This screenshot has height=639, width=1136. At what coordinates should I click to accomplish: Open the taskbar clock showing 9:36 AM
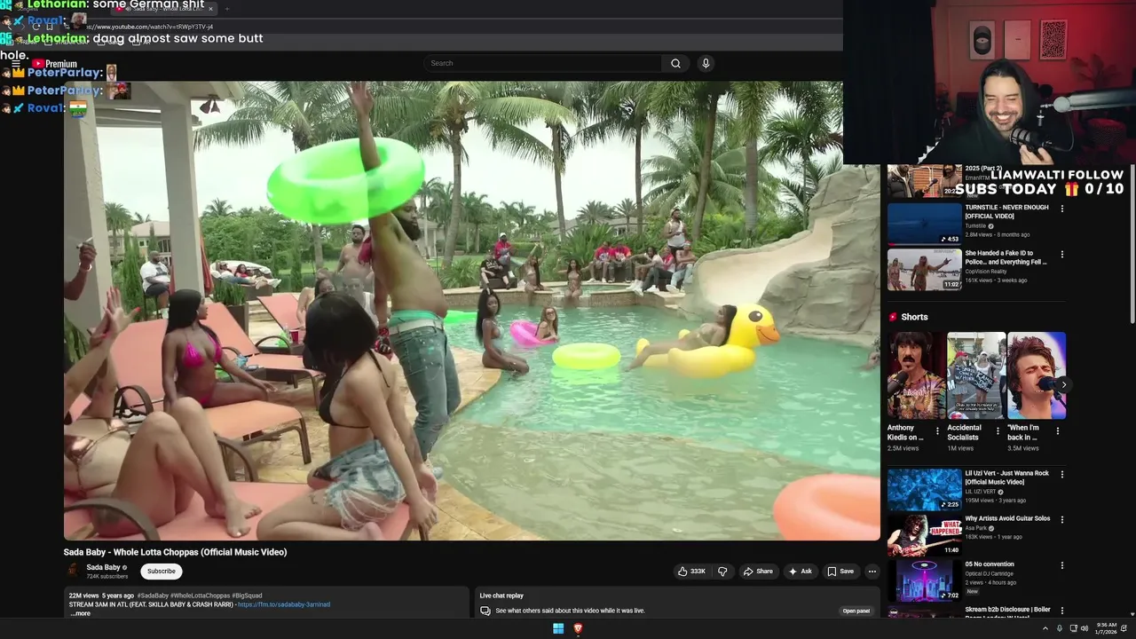pos(1106,628)
